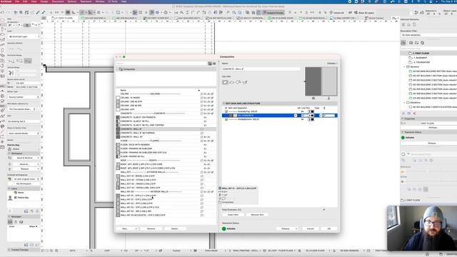Viewport: 457px width, 257px height.
Task: Select CONCRETE - SLAB 4" ON PAVERS row
Action: (166, 117)
